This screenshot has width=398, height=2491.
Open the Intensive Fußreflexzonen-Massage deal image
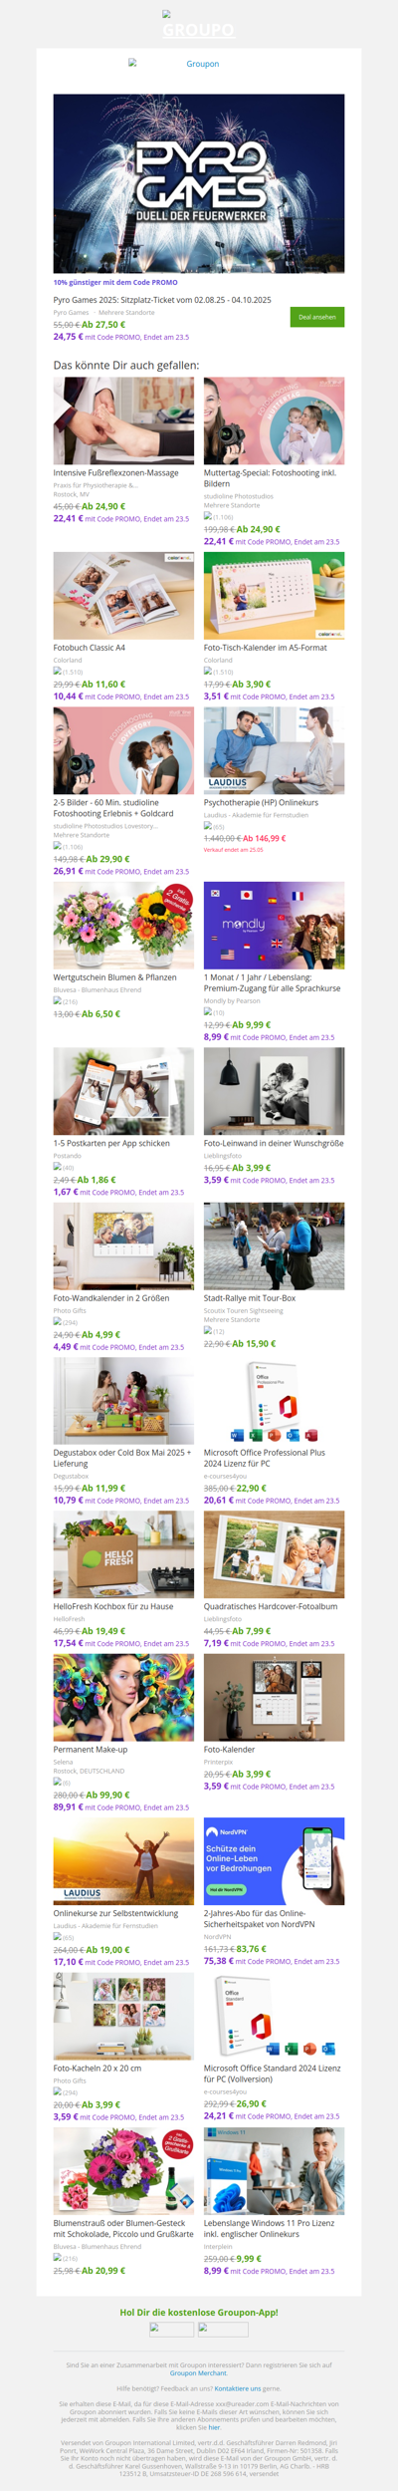[x=123, y=420]
